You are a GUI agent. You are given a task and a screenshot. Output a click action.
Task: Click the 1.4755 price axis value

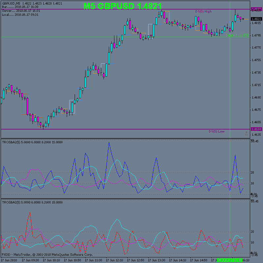[x=256, y=60]
